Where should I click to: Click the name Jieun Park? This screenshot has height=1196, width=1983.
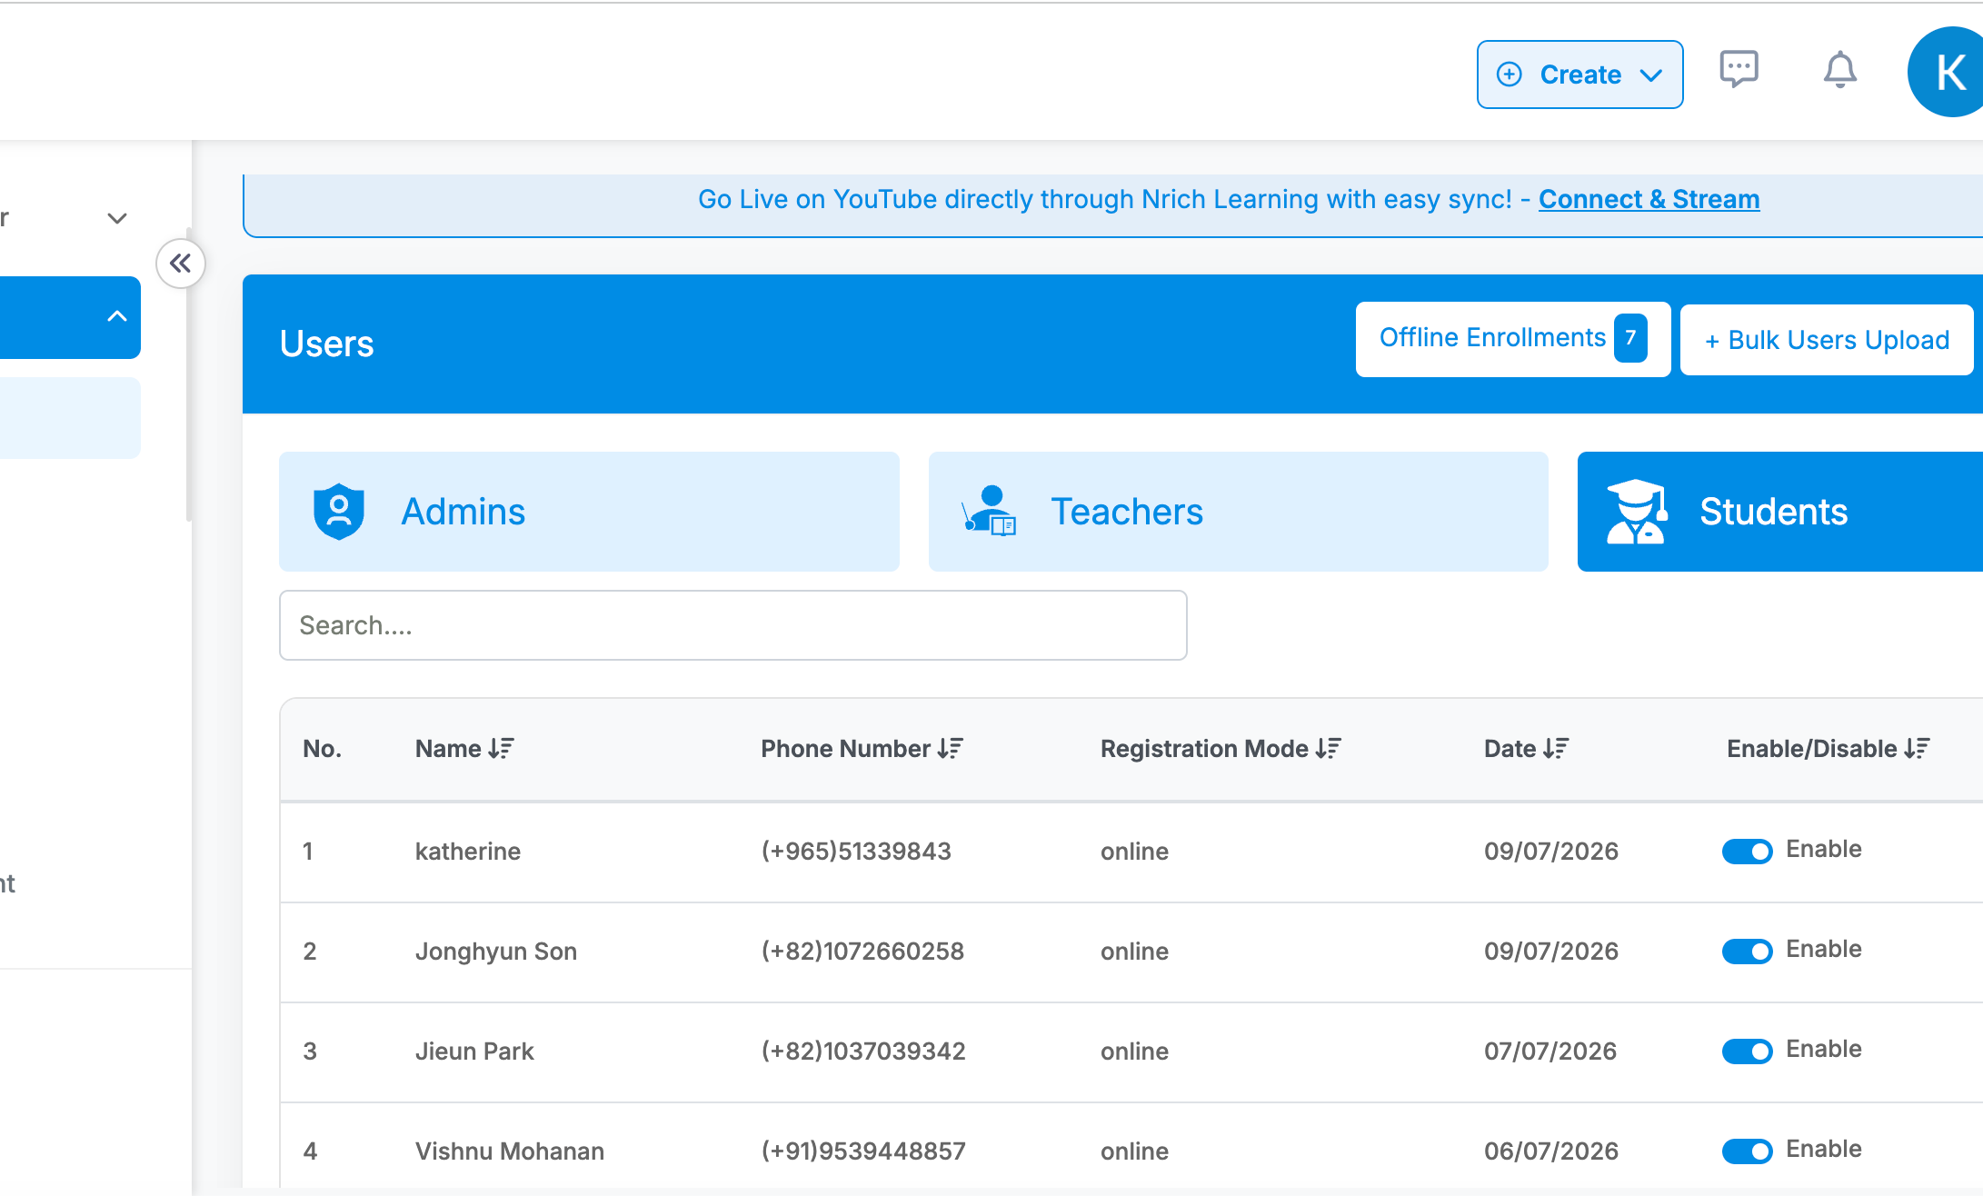point(474,1051)
